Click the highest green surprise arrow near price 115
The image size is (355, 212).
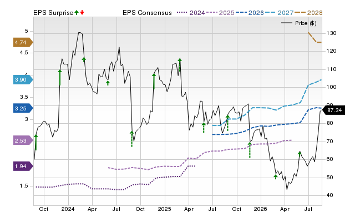(x=180, y=64)
